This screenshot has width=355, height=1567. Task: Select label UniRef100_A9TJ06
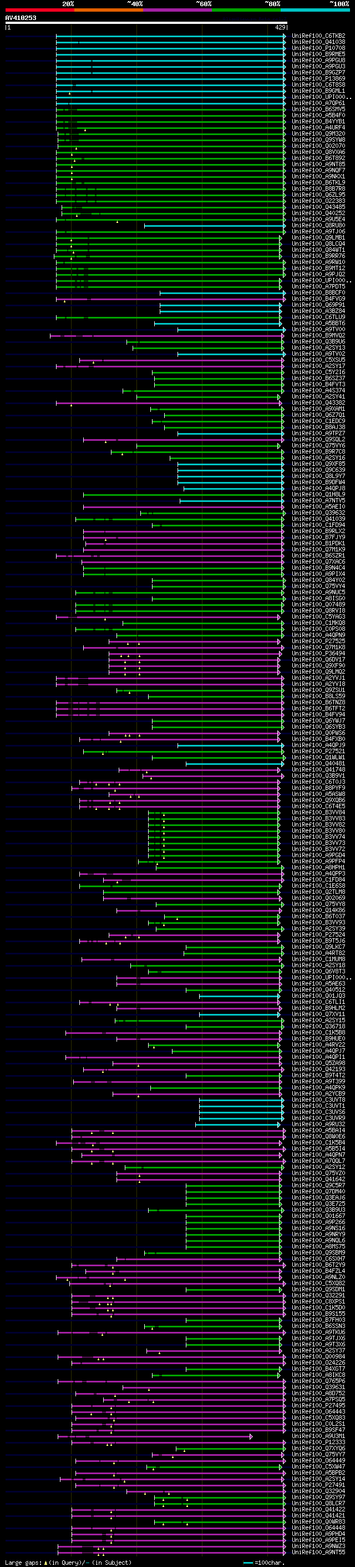point(318,232)
